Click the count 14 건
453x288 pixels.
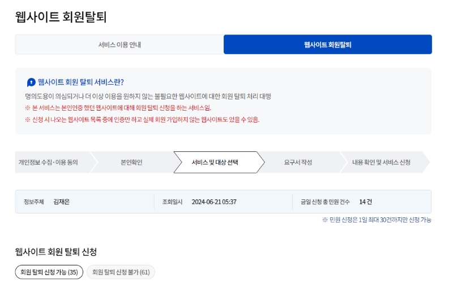click(x=365, y=202)
